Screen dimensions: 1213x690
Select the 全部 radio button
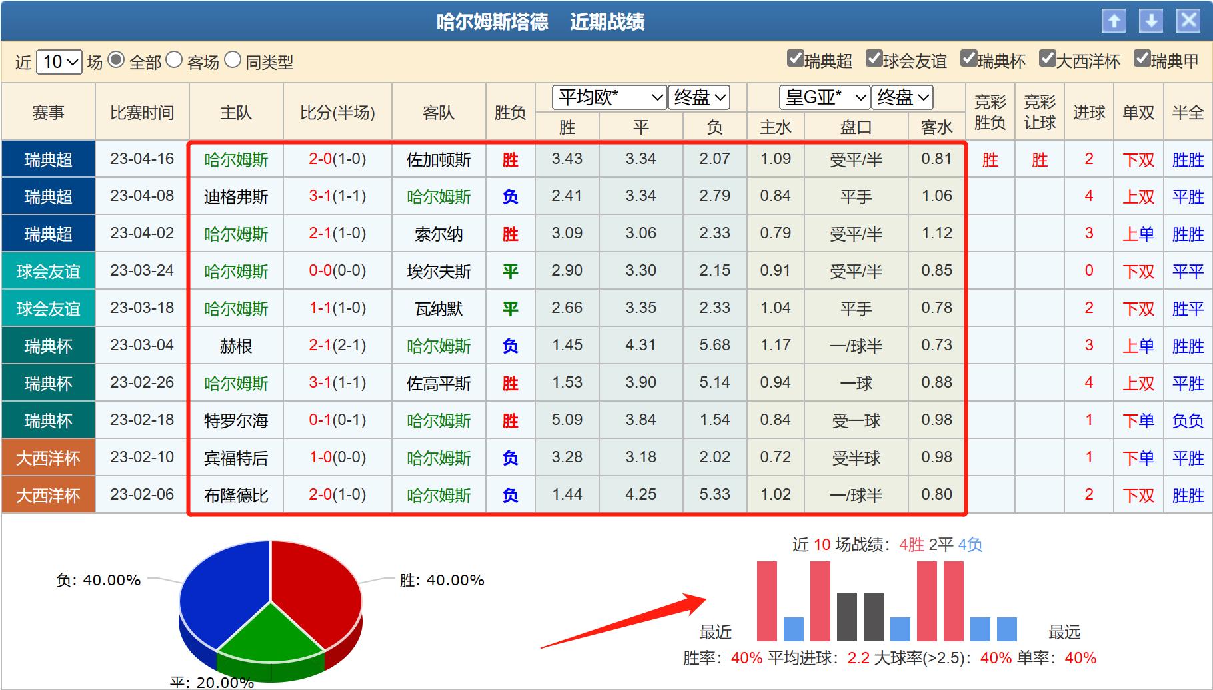tap(117, 60)
